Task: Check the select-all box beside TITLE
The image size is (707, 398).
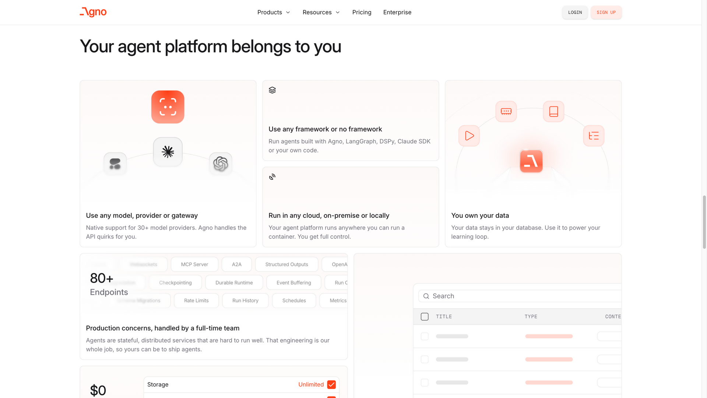Action: pyautogui.click(x=425, y=317)
